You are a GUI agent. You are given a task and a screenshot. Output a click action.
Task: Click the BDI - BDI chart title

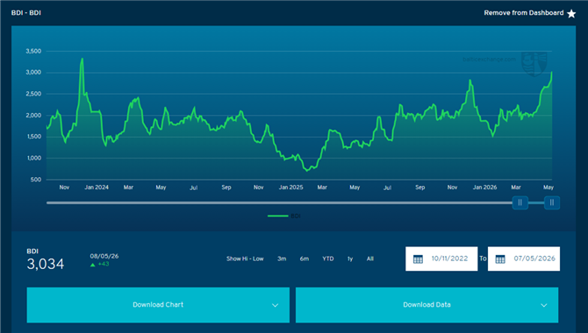pyautogui.click(x=25, y=13)
